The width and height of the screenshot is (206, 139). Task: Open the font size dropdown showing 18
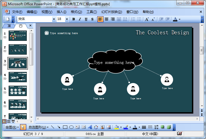pyautogui.click(x=67, y=19)
